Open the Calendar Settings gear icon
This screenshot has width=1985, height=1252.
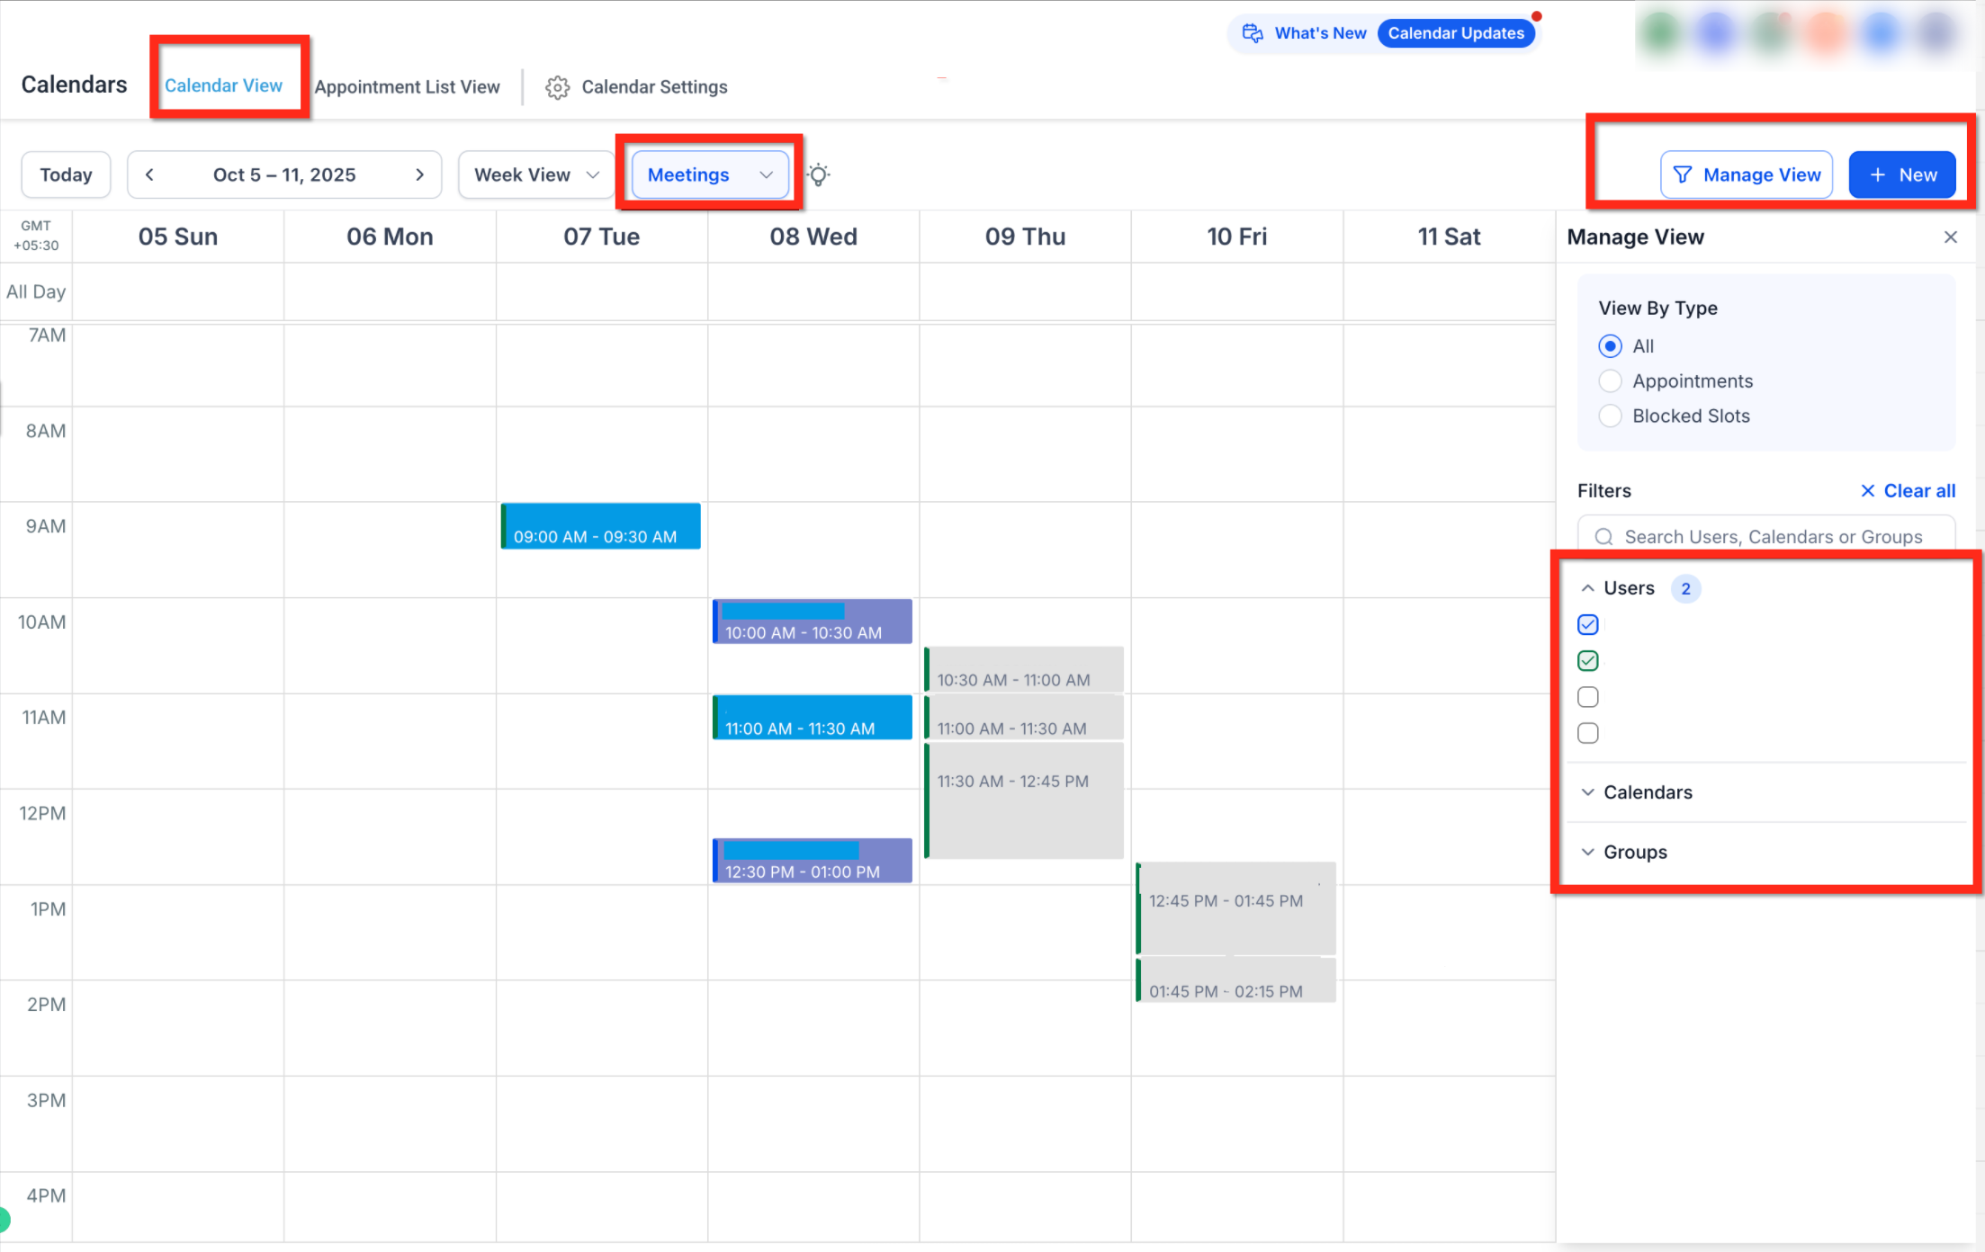pos(557,87)
